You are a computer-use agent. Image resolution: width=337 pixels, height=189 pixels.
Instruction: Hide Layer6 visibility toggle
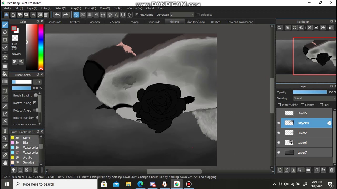pos(279,143)
